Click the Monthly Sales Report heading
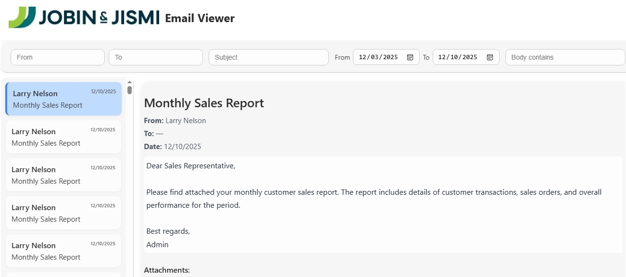The width and height of the screenshot is (626, 277). [204, 103]
